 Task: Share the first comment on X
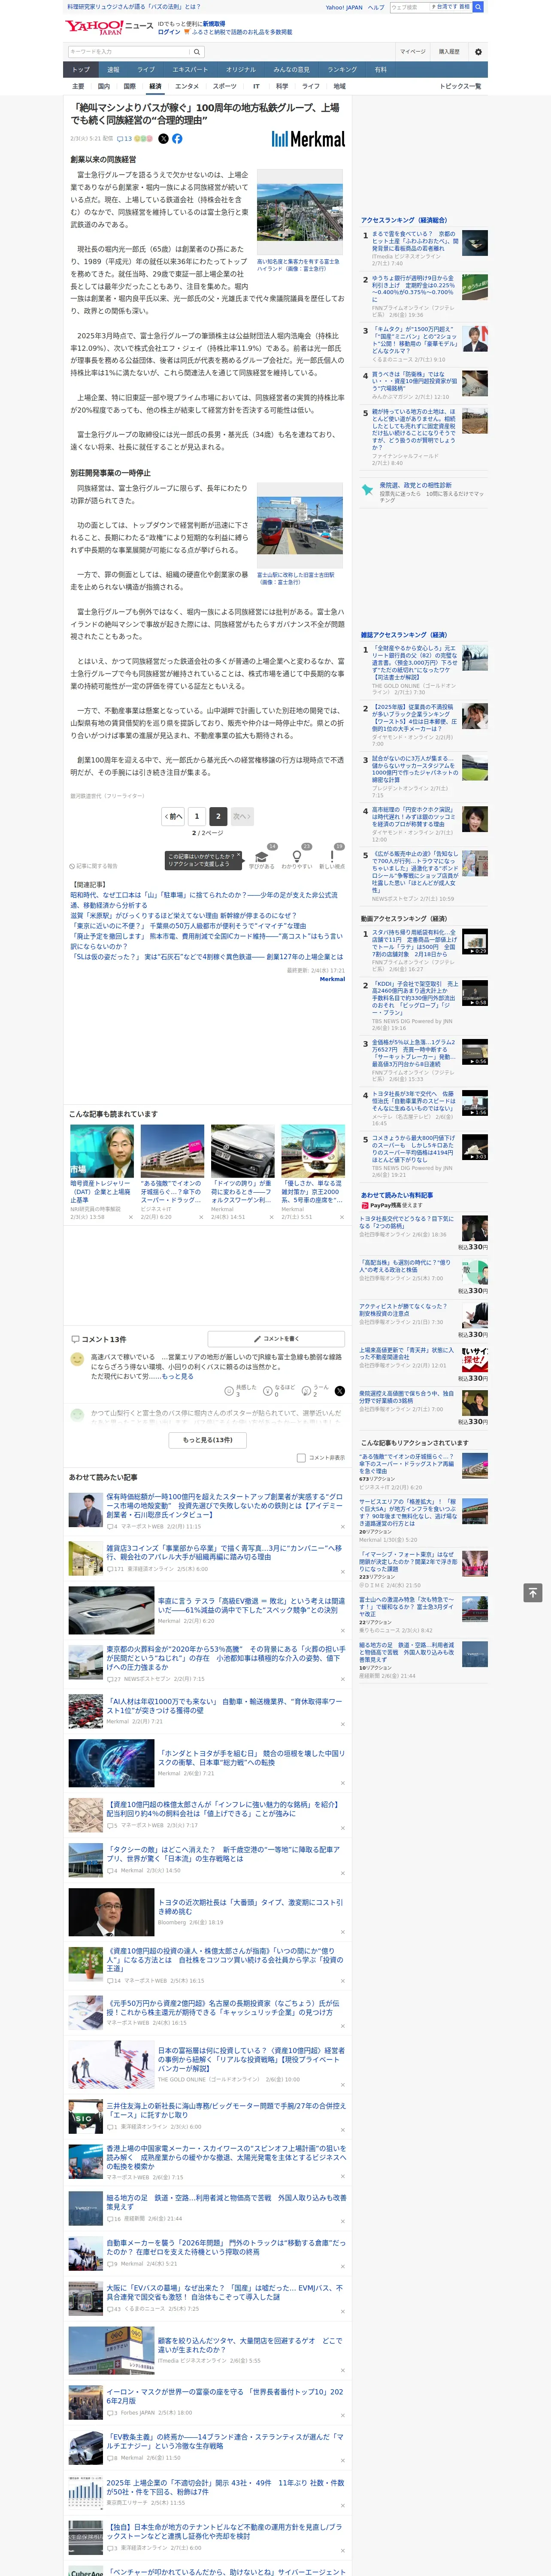tap(340, 1391)
